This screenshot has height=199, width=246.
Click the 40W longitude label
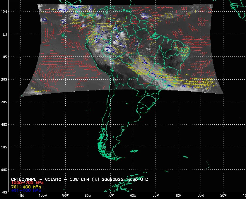(x=178, y=195)
